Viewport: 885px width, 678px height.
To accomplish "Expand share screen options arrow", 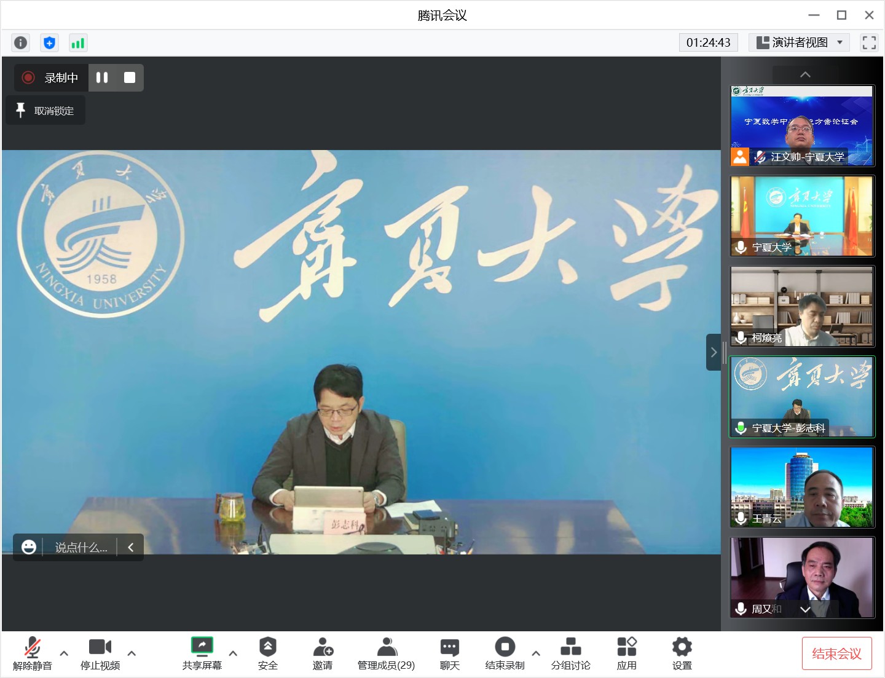I will 233,653.
